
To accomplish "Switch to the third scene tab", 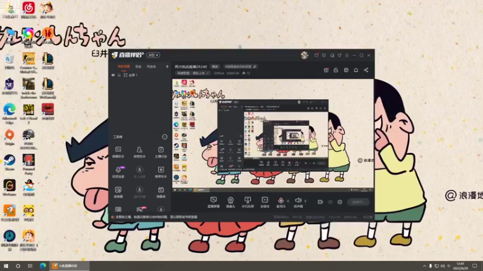I will point(151,66).
